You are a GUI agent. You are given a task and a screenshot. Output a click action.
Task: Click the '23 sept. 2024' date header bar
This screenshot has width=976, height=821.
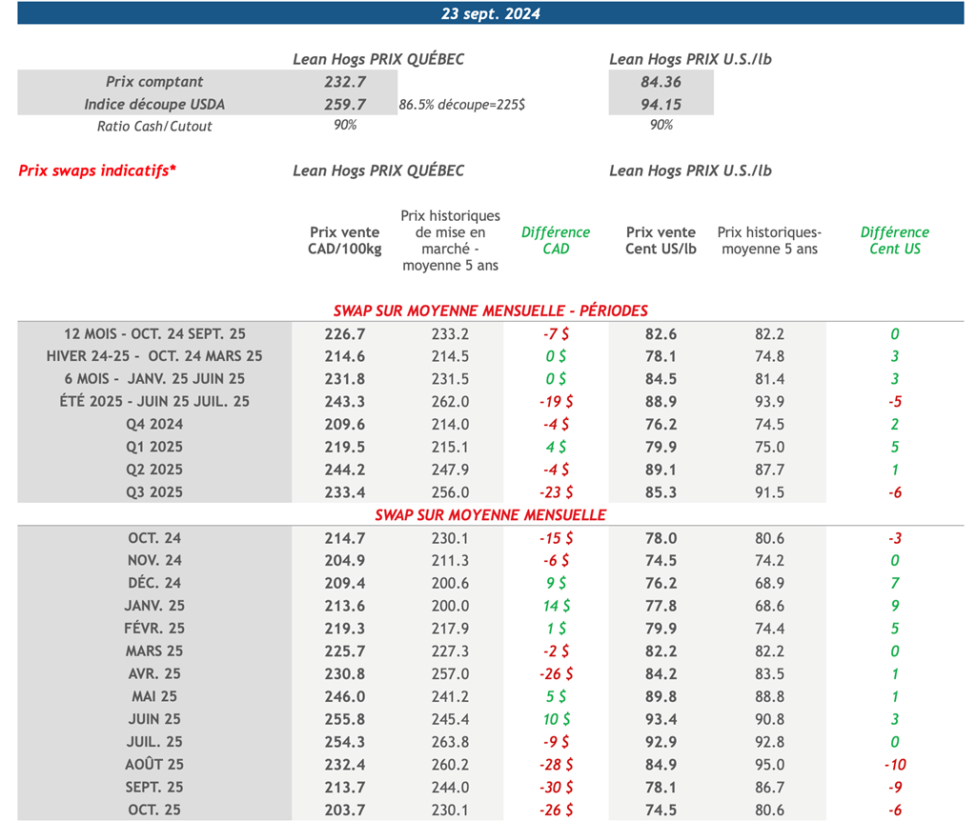(491, 13)
